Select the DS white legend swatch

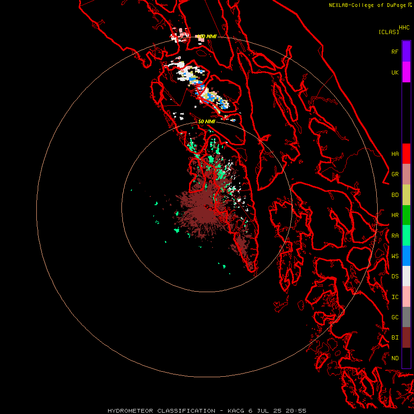pos(406,276)
